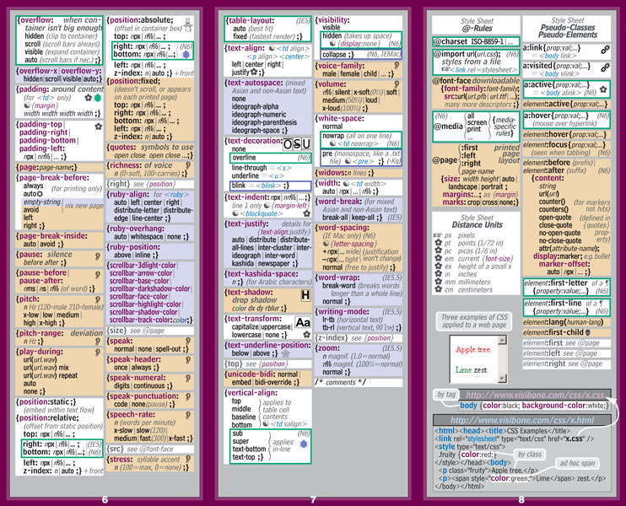Click the '{zoom:' property name
This screenshot has height=506, width=626.
point(327,348)
